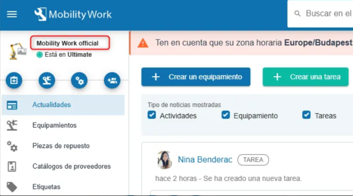Select Piezas de repuesto menu item
Viewport: 353px width, 196px height.
pyautogui.click(x=61, y=146)
